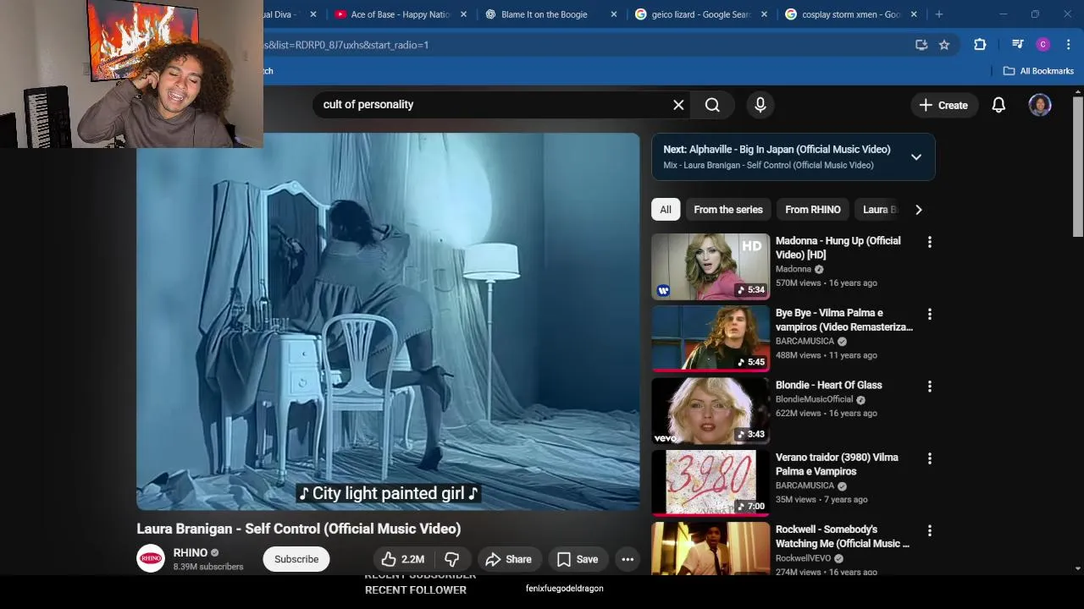Open the RHINO channel name link

(190, 552)
